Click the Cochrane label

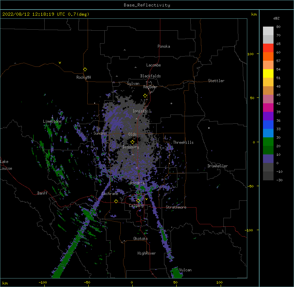click(110, 194)
